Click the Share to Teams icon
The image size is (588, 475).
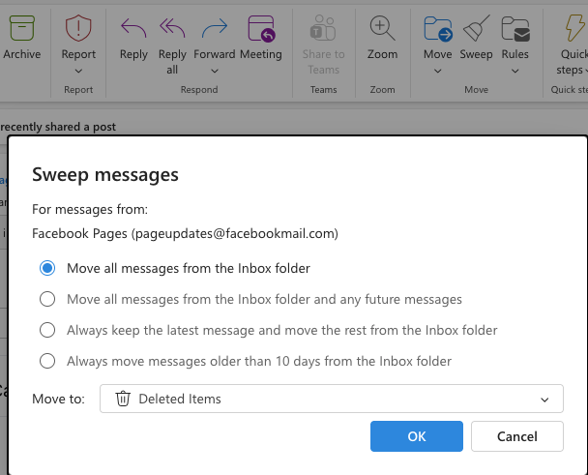pos(323,30)
